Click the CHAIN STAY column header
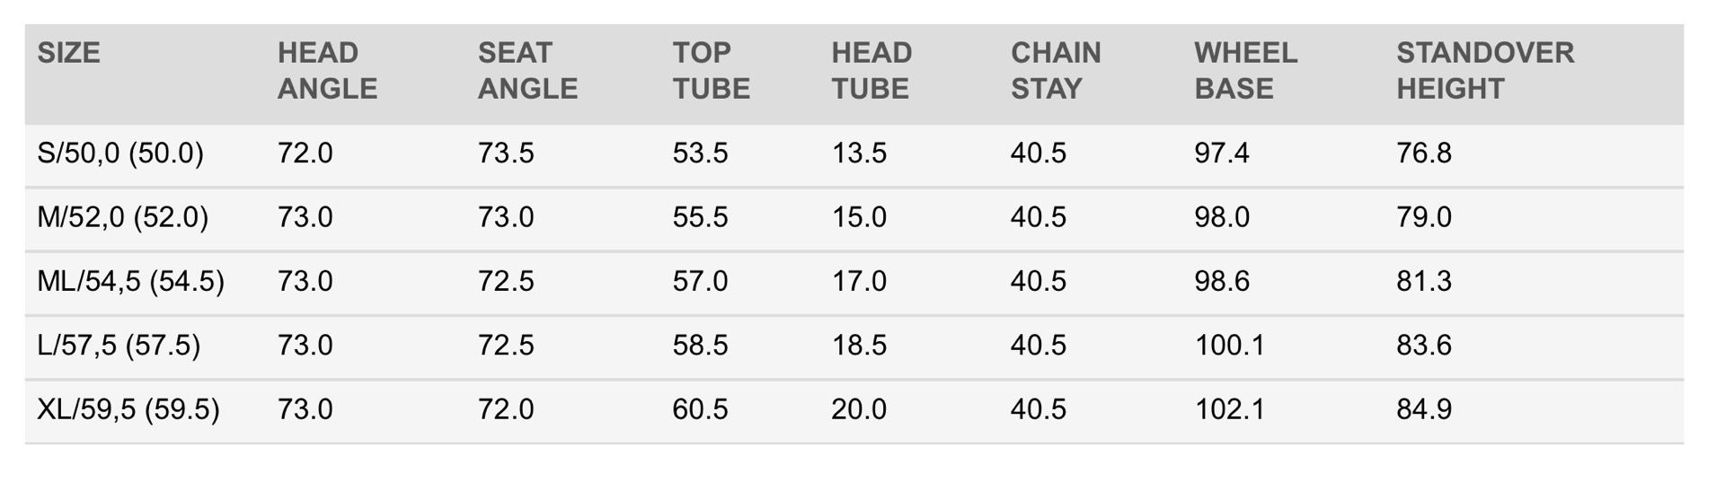Image resolution: width=1725 pixels, height=491 pixels. click(x=1056, y=71)
